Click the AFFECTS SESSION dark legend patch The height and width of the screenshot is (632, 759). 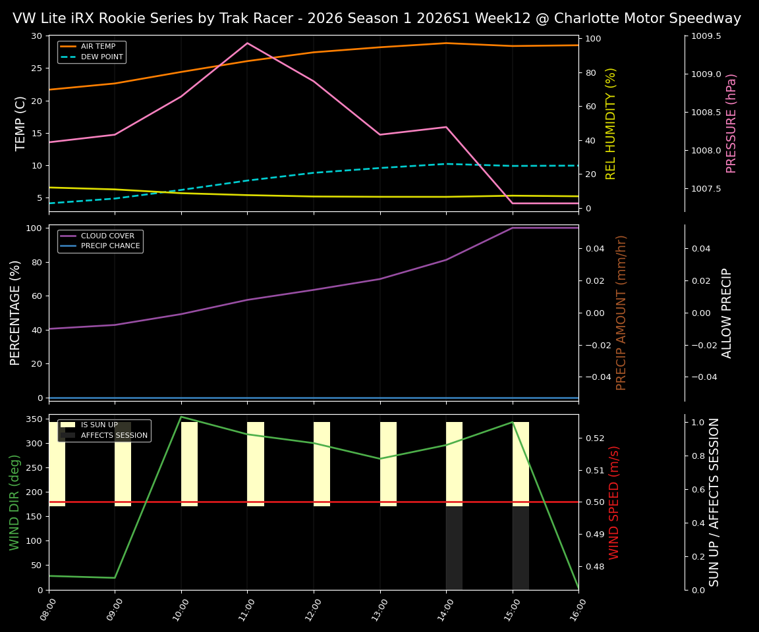coord(68,435)
